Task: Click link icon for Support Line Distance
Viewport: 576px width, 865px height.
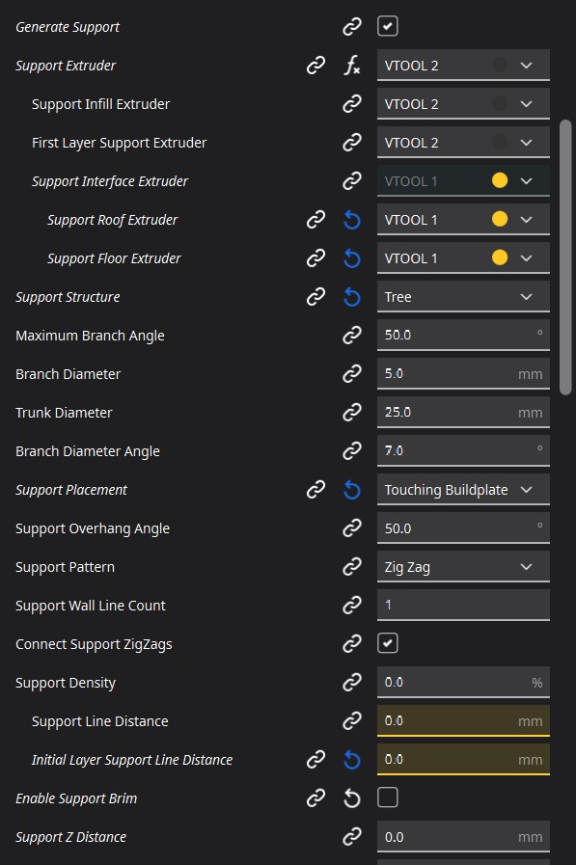Action: 351,721
